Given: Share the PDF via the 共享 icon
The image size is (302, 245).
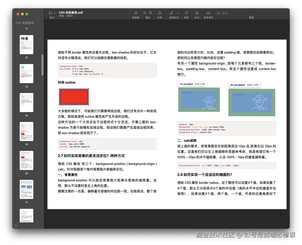Looking at the screenshot, I should (160, 13).
